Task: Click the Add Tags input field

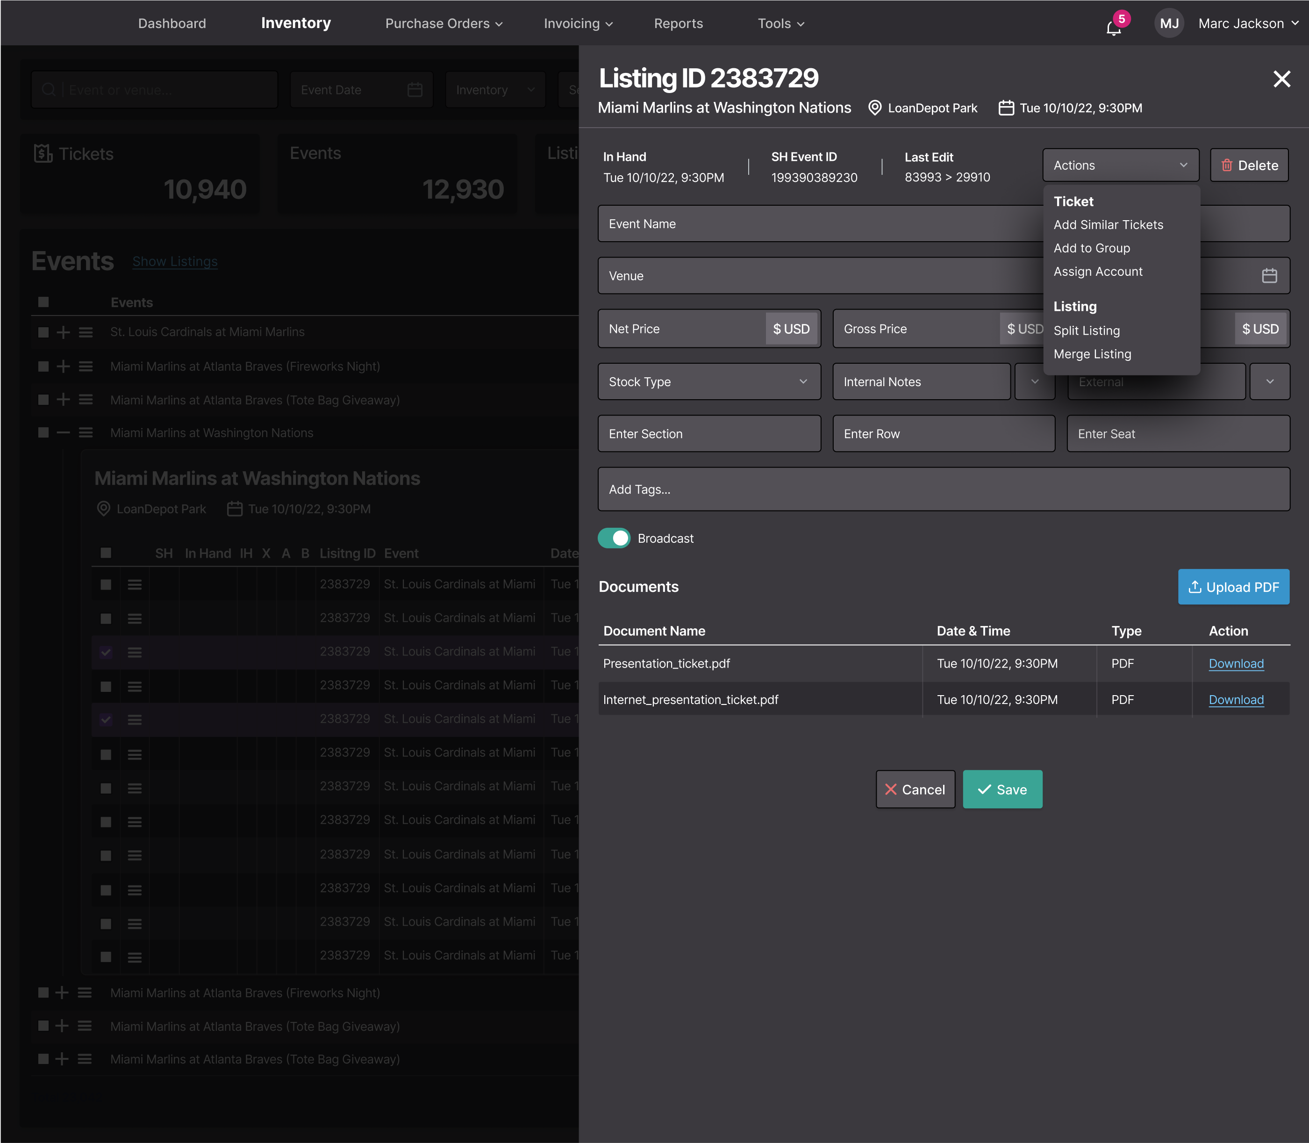Action: click(944, 489)
